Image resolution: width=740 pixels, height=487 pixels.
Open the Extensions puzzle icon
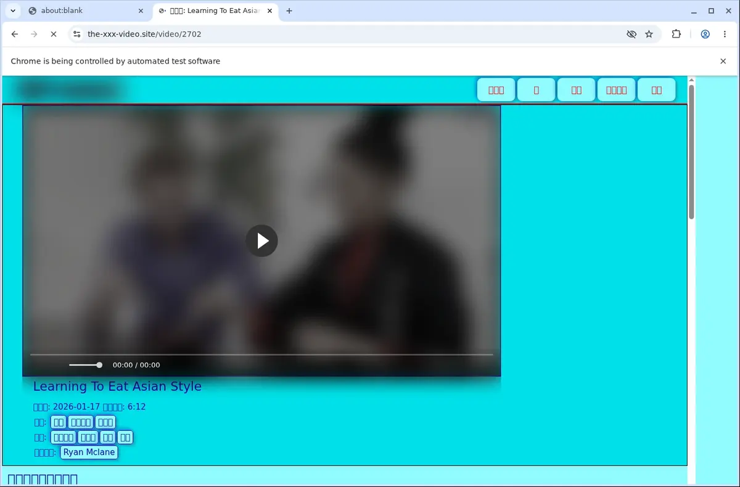click(x=676, y=34)
